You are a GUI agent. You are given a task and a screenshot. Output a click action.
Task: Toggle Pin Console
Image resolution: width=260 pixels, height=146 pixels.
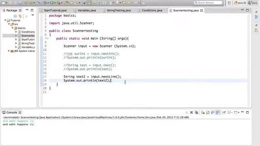click(x=224, y=113)
